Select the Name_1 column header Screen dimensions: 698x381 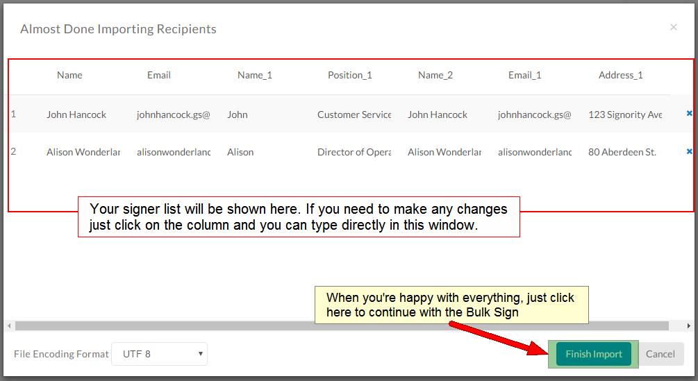pos(255,75)
